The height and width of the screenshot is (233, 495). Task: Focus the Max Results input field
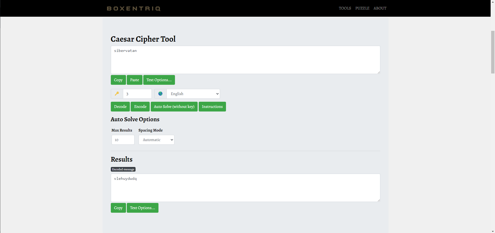(123, 140)
